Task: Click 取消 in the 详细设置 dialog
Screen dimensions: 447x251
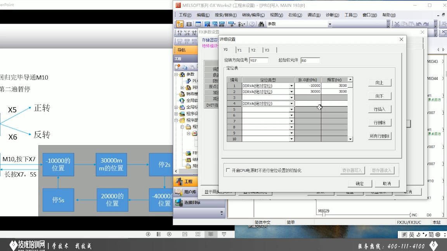Action: coord(387,184)
